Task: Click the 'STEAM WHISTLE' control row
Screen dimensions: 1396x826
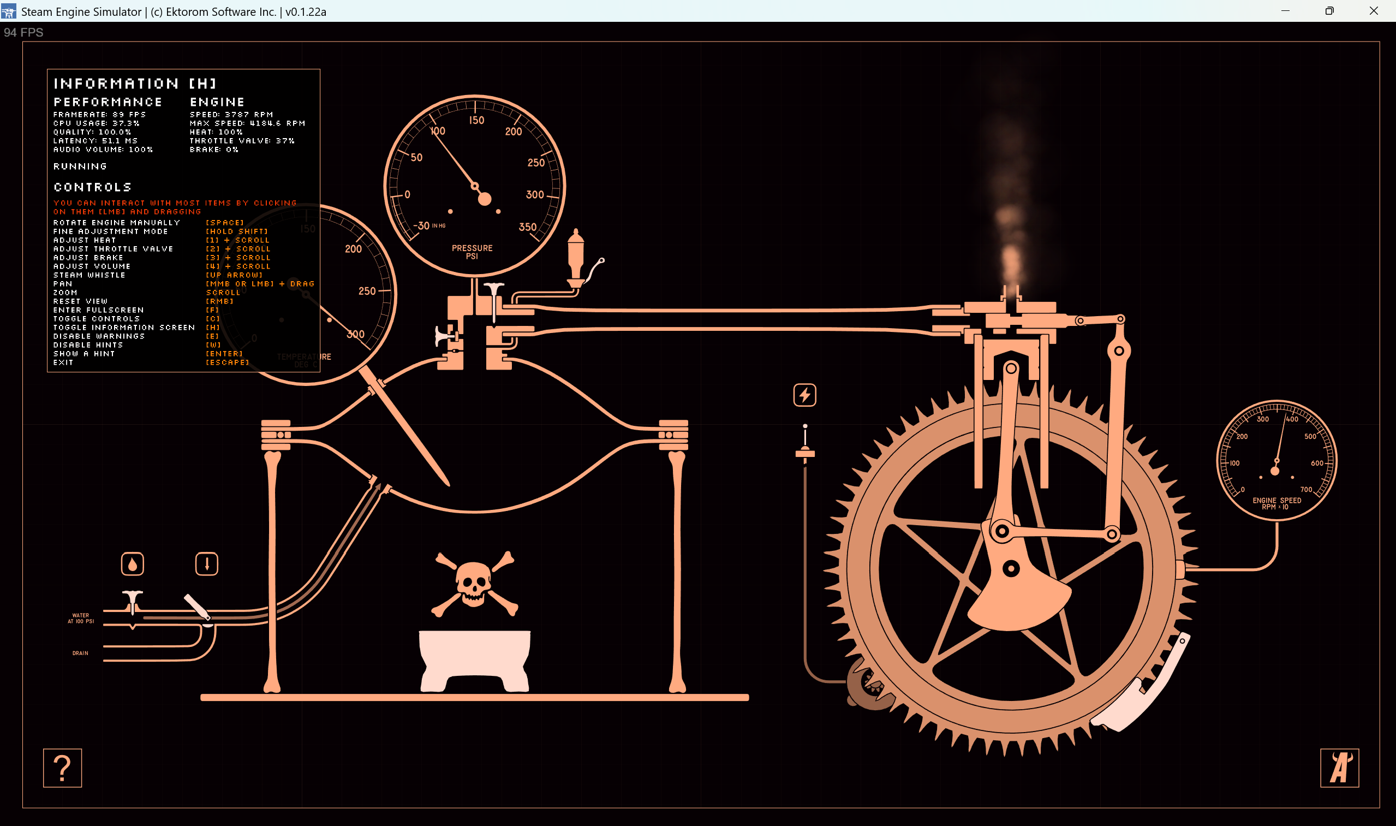Action: [158, 275]
